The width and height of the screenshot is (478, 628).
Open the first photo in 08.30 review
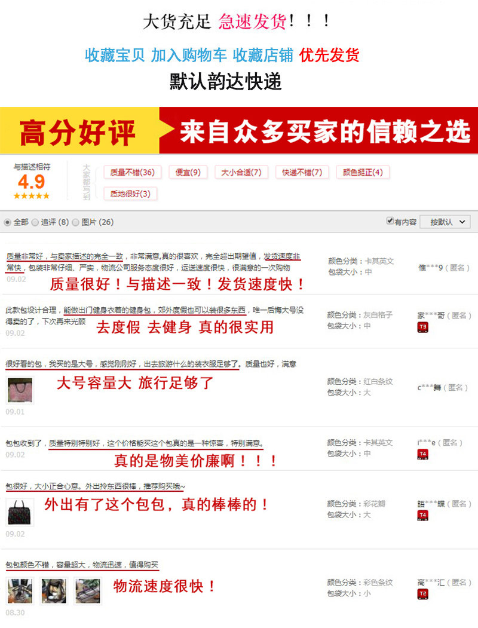(x=20, y=591)
